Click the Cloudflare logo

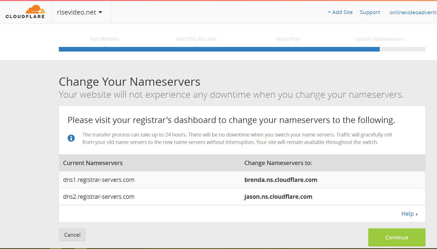tap(25, 12)
